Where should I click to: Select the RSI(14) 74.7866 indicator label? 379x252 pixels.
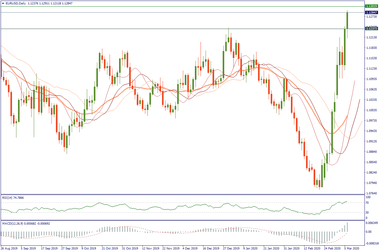point(13,198)
